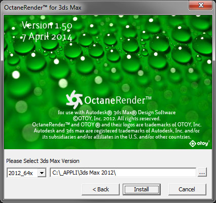Screen dimensions: 216x203
Task: Click the OctaneRender logo icon on splash image
Action: (x=74, y=99)
